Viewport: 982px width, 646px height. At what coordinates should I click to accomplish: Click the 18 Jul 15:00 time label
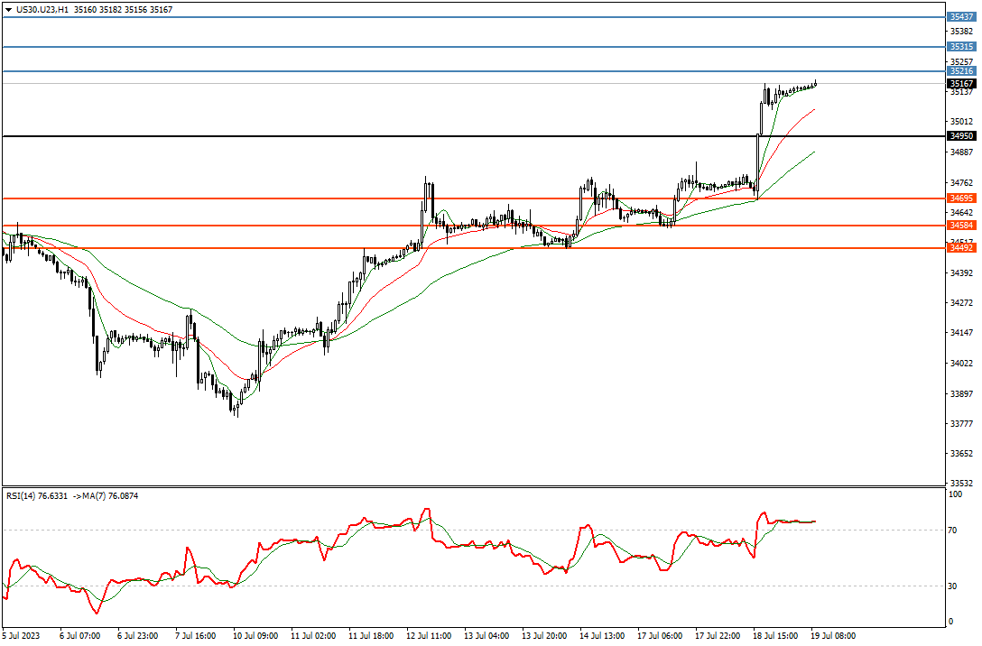[775, 635]
